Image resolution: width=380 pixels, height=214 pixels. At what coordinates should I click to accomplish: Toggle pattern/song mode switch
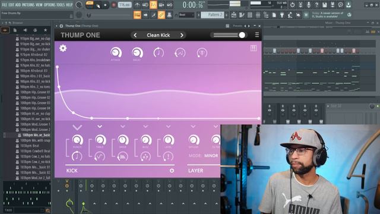pos(90,5)
